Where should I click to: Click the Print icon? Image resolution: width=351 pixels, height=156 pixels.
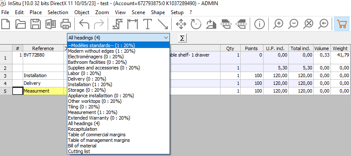coord(66,24)
